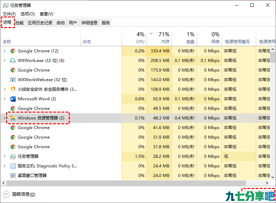Click the Windows 资源管理器 folder icon
The width and height of the screenshot is (276, 203).
pyautogui.click(x=13, y=118)
